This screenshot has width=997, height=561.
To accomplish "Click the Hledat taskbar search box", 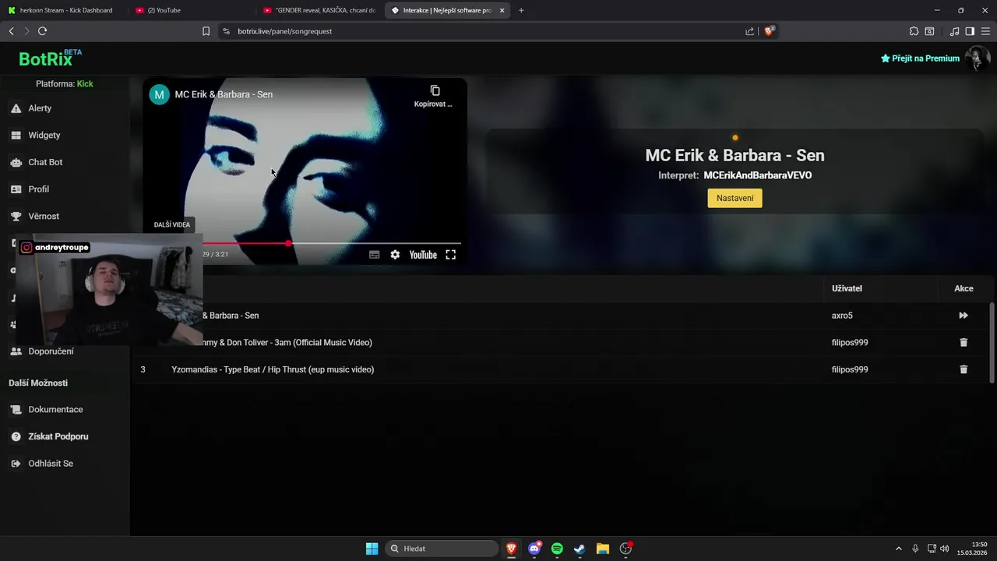I will pos(442,549).
